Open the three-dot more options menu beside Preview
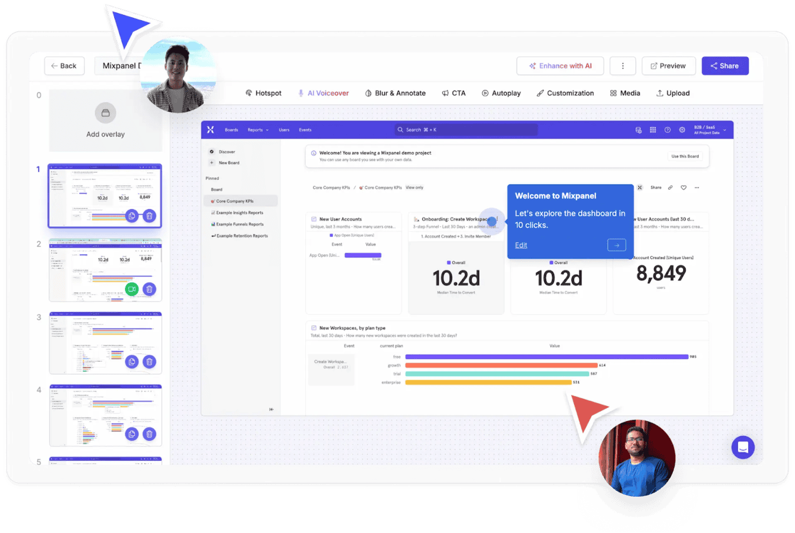 [623, 66]
